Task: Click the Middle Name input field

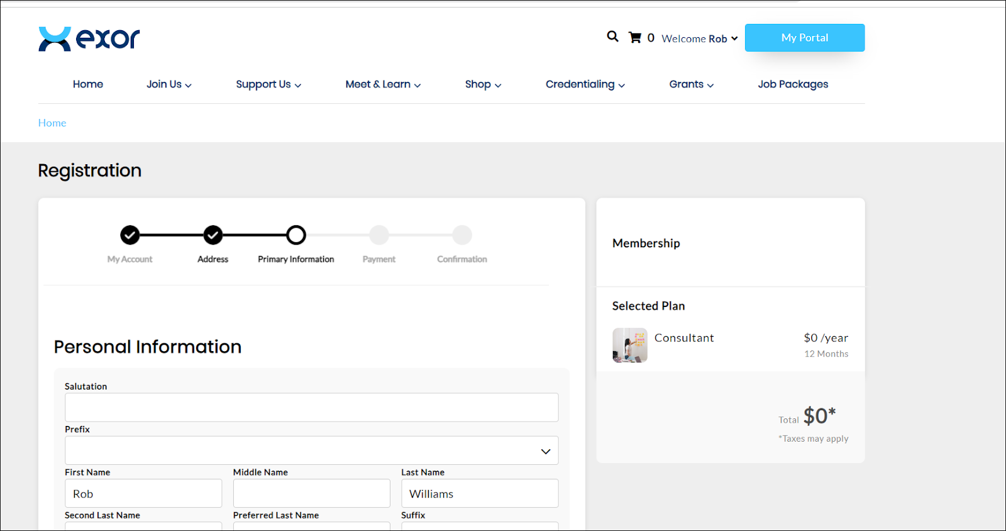Action: click(x=311, y=494)
